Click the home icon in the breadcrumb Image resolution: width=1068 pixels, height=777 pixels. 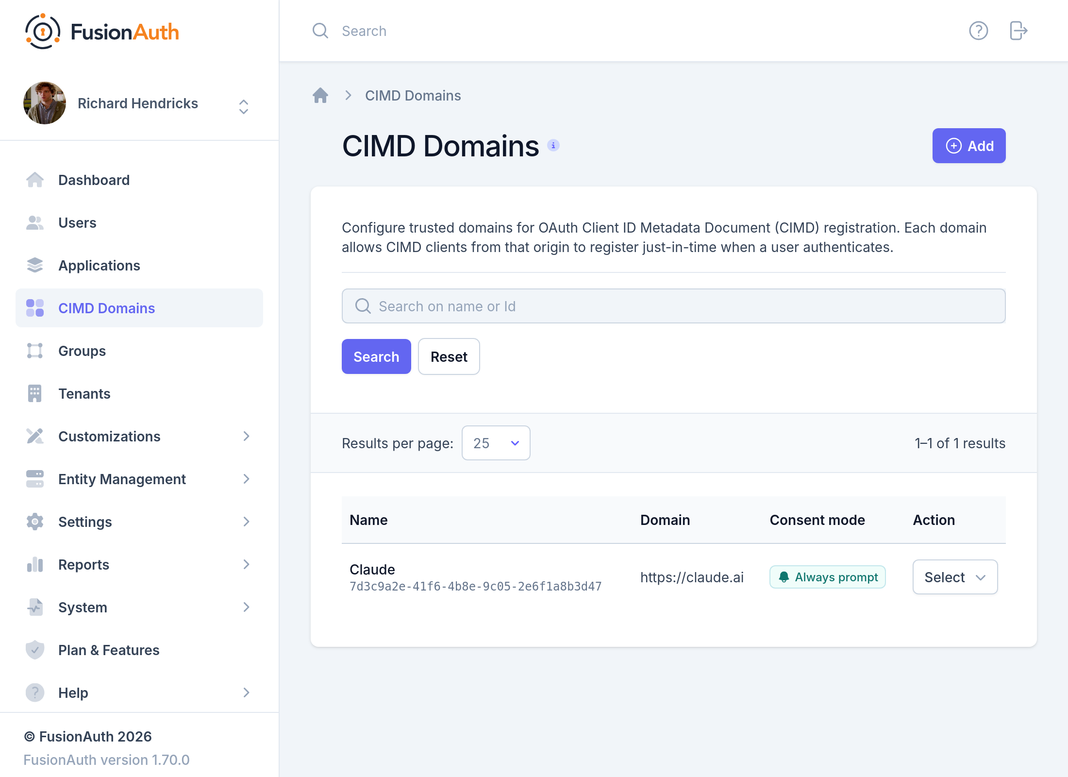pos(320,95)
